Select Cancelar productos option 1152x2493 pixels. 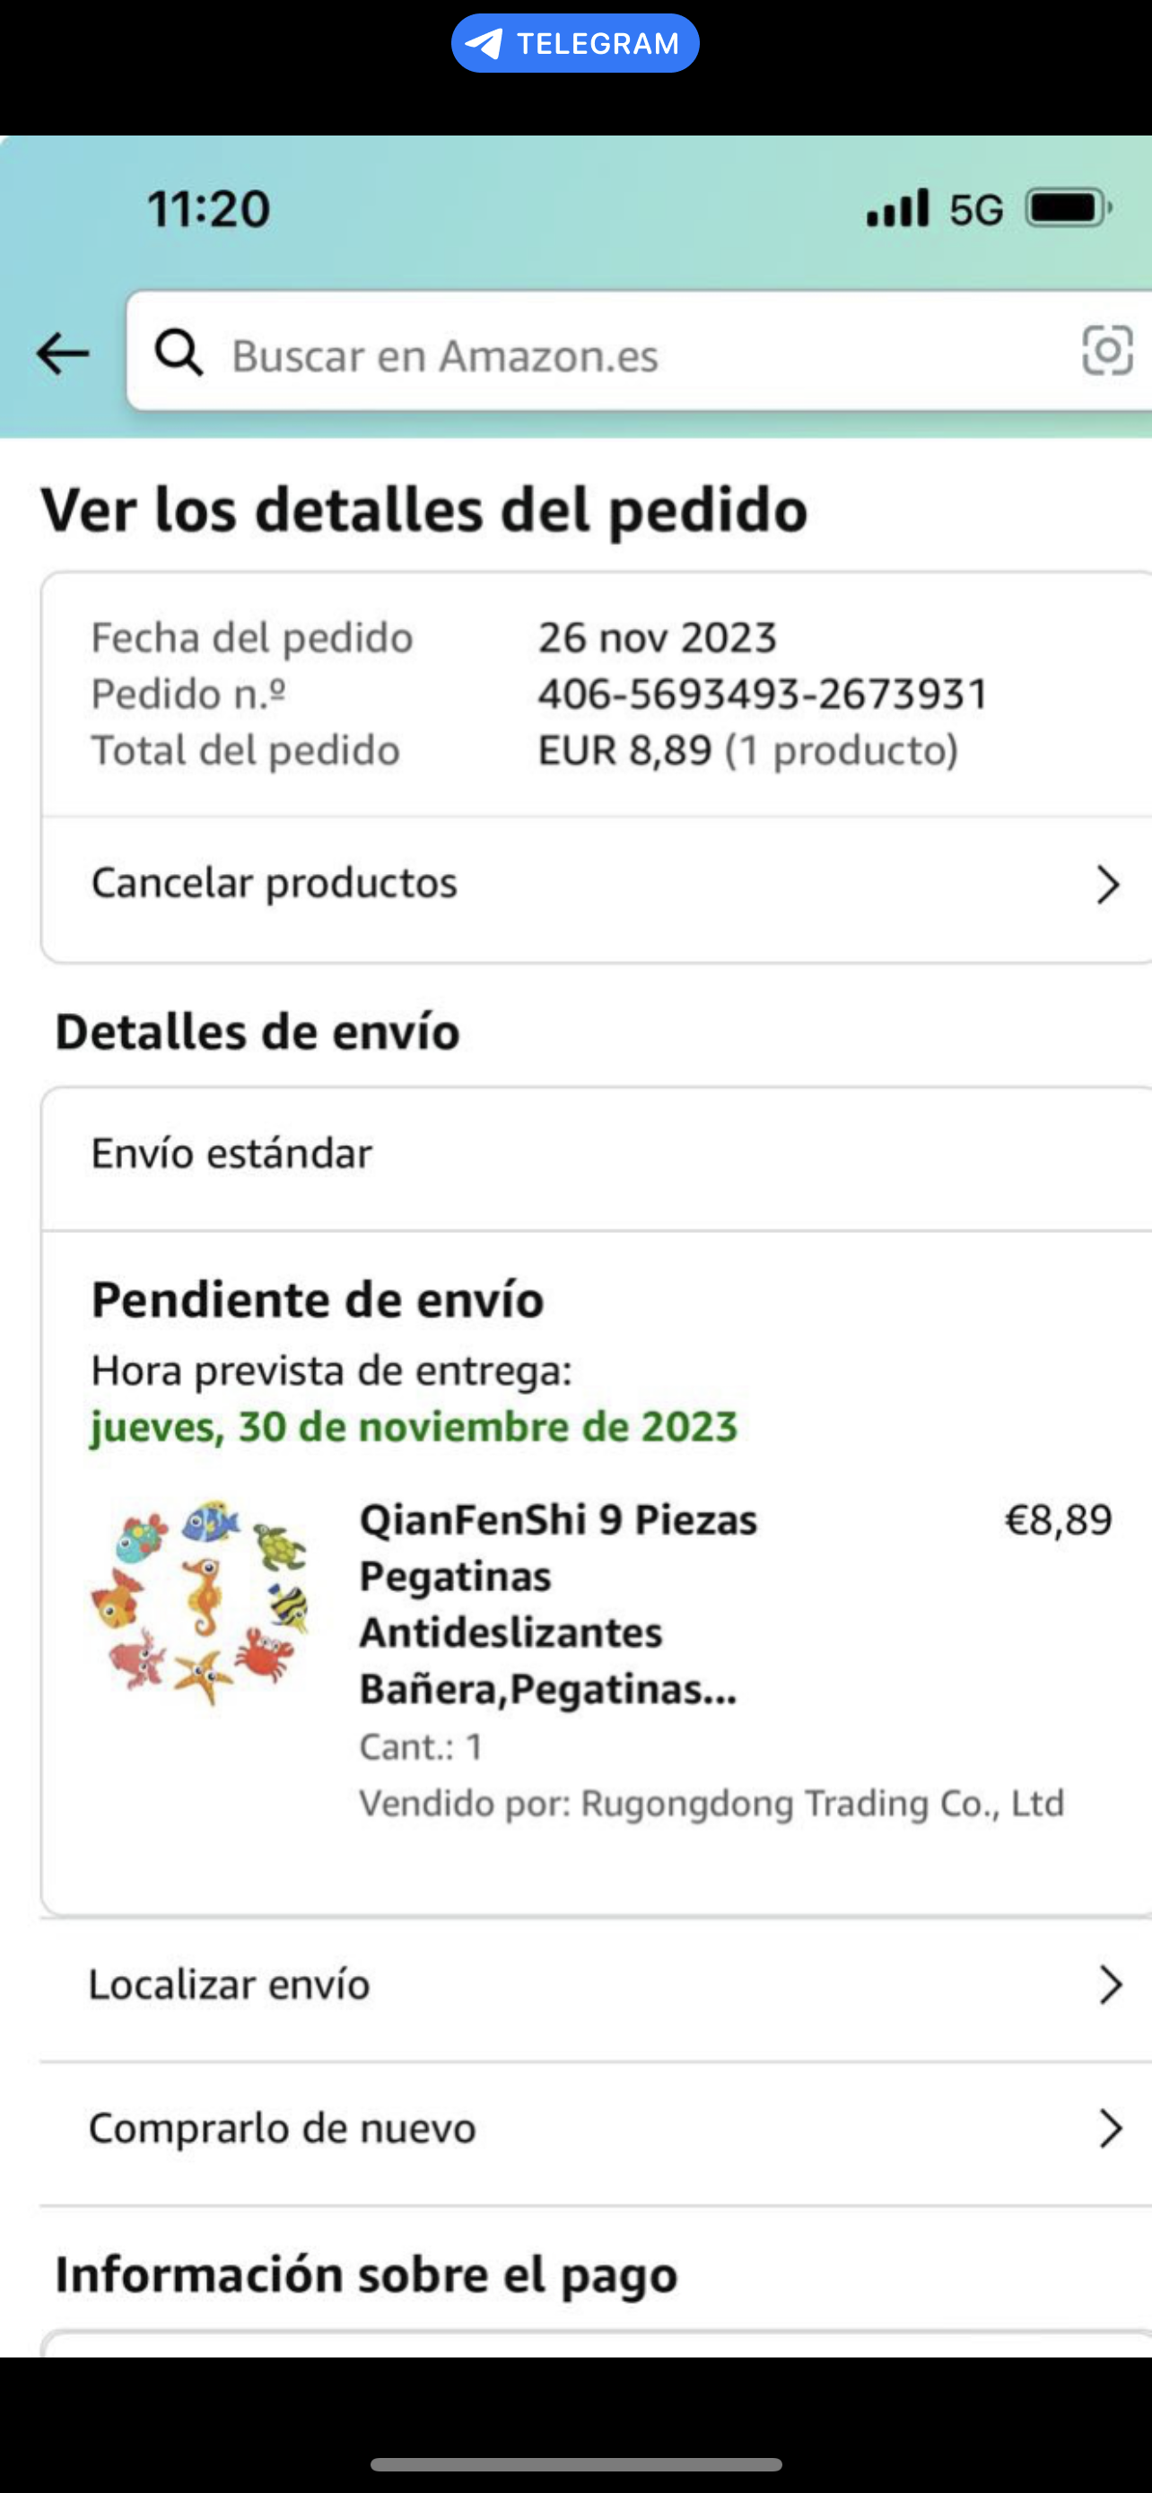tap(275, 883)
